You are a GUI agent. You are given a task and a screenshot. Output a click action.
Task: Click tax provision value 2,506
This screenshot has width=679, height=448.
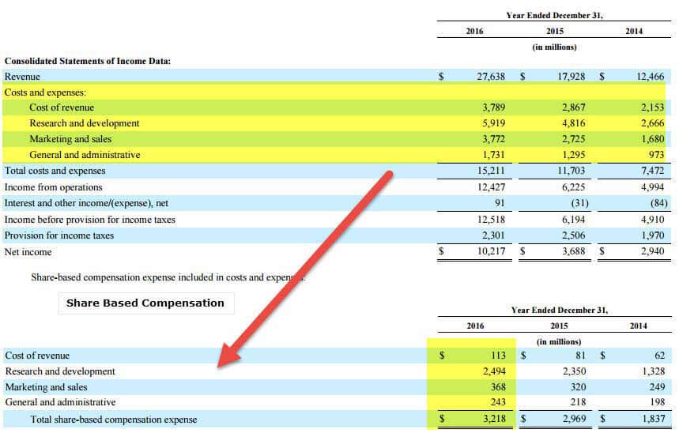pyautogui.click(x=573, y=235)
